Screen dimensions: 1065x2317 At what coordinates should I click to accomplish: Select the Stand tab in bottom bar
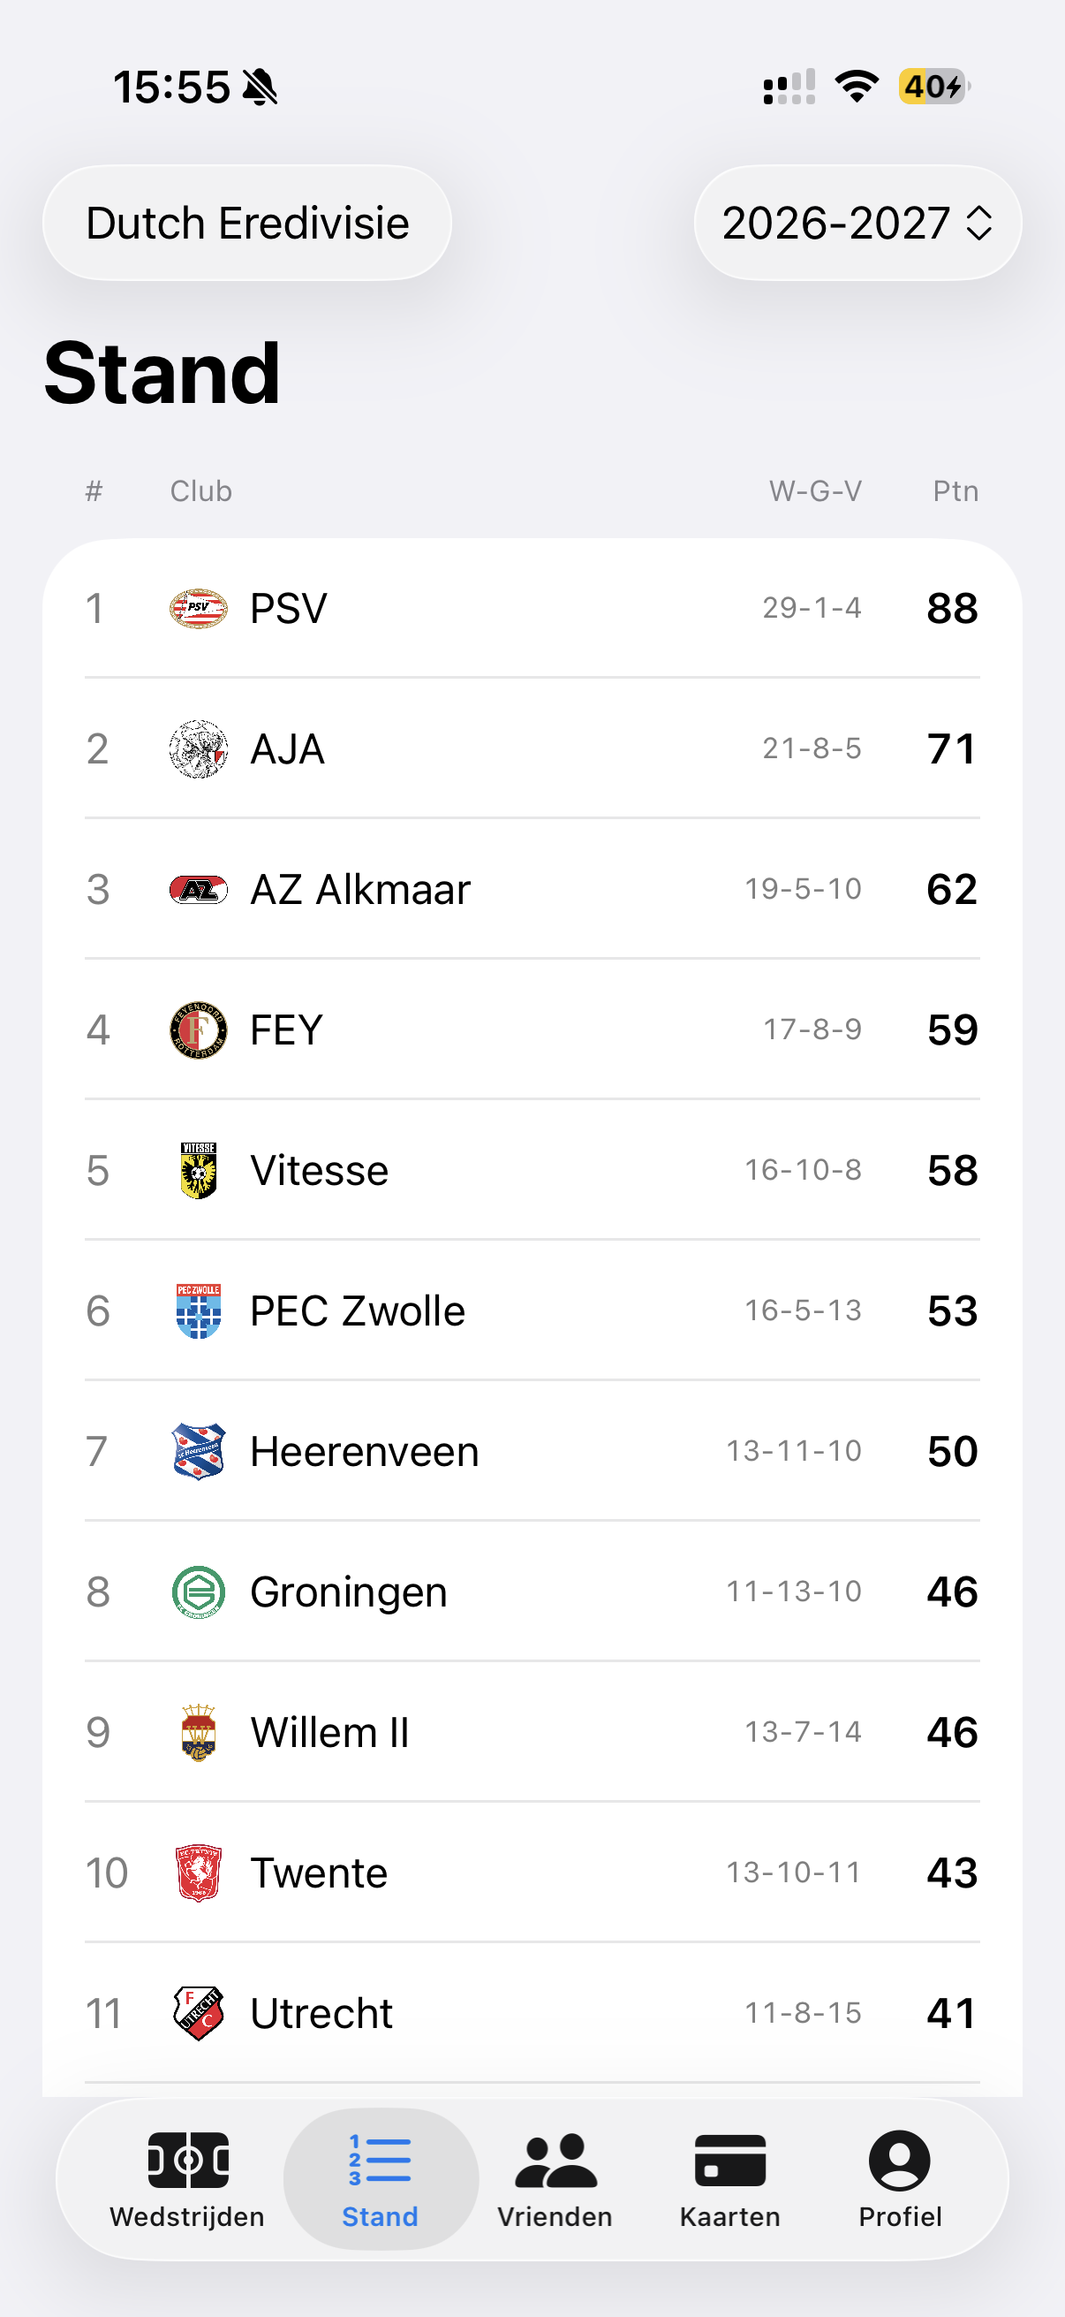coord(380,2178)
